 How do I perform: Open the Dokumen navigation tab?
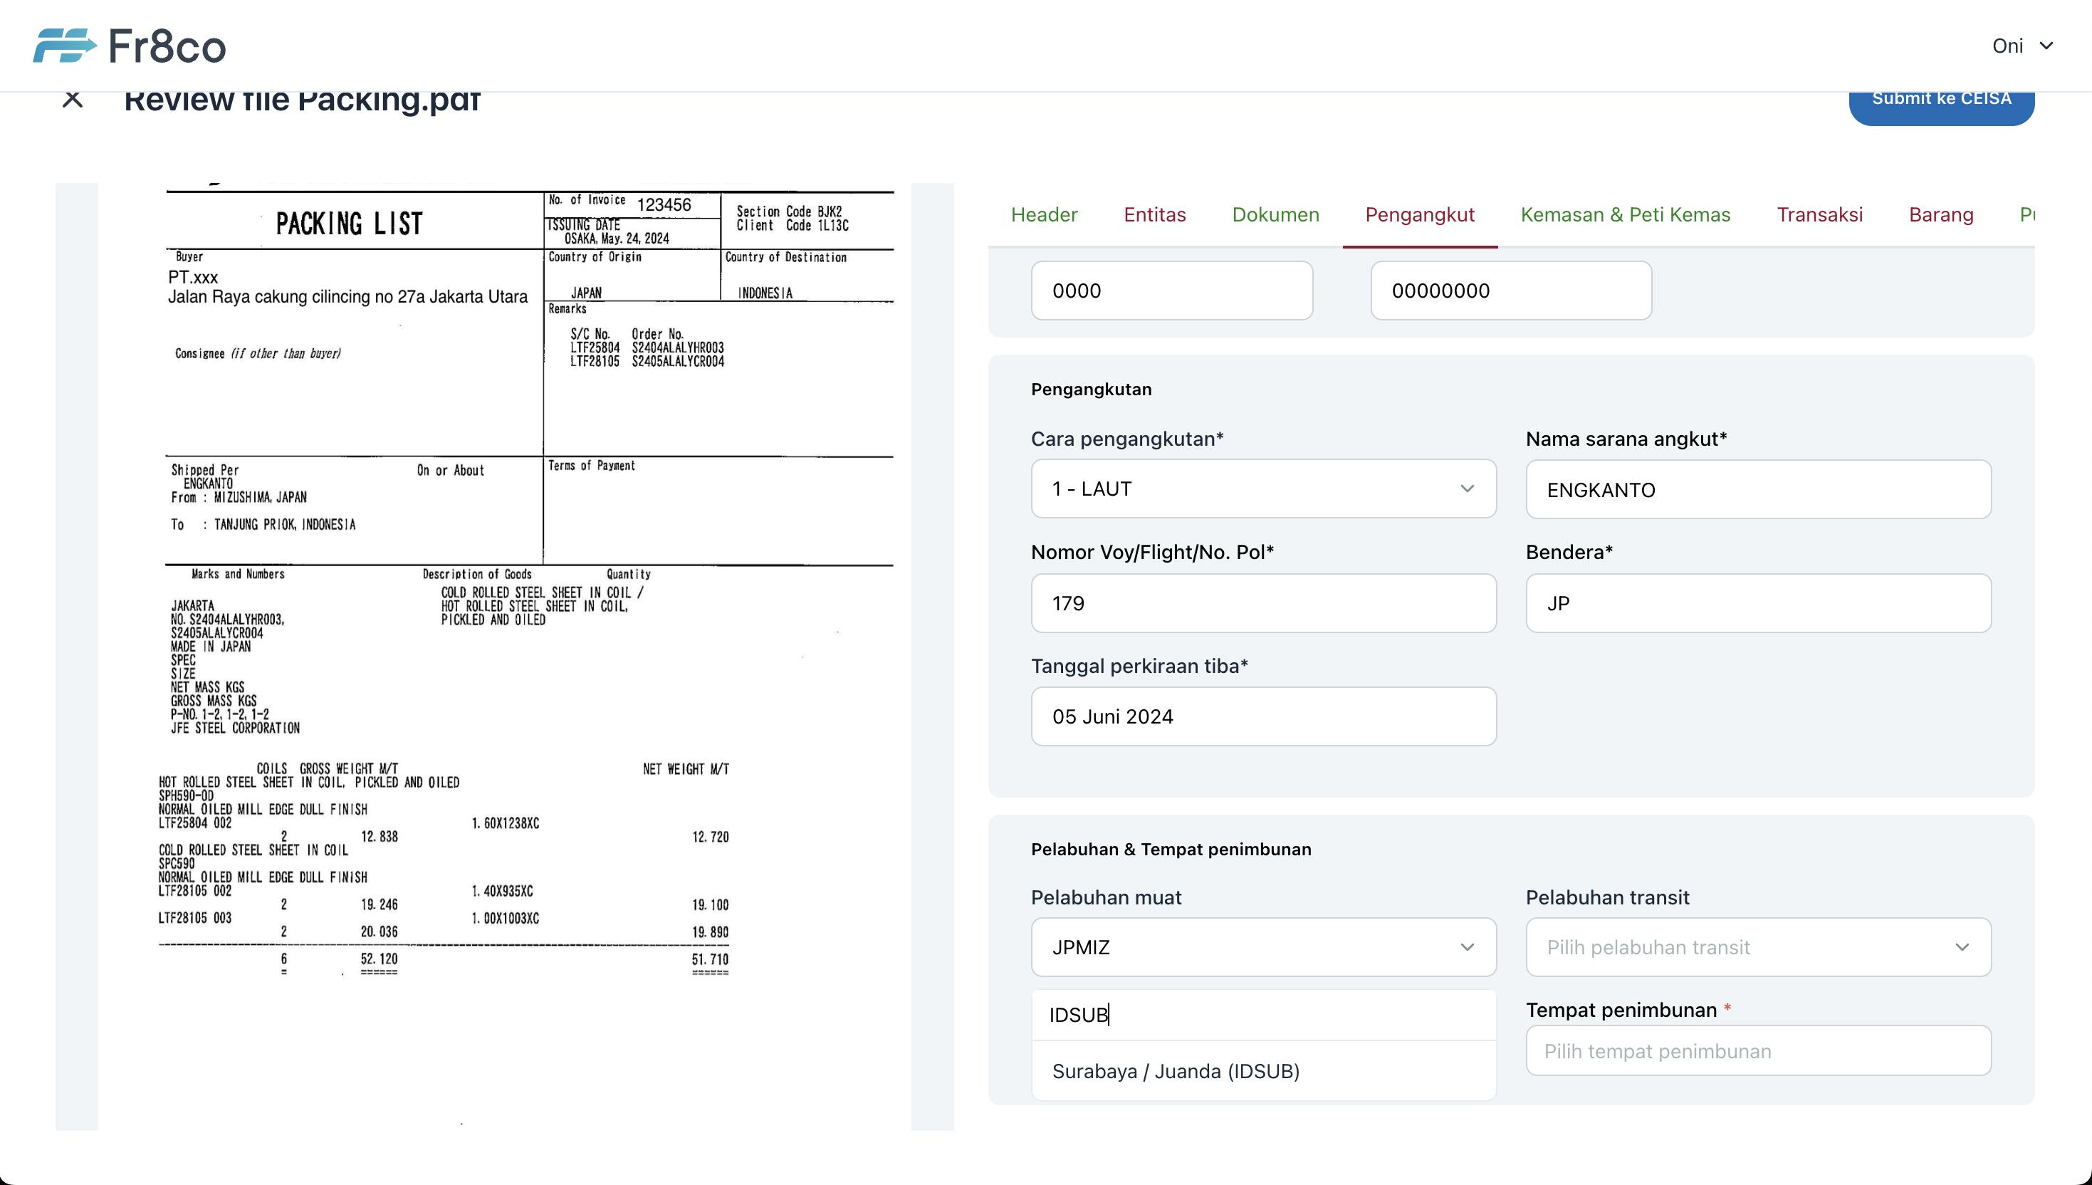1276,214
